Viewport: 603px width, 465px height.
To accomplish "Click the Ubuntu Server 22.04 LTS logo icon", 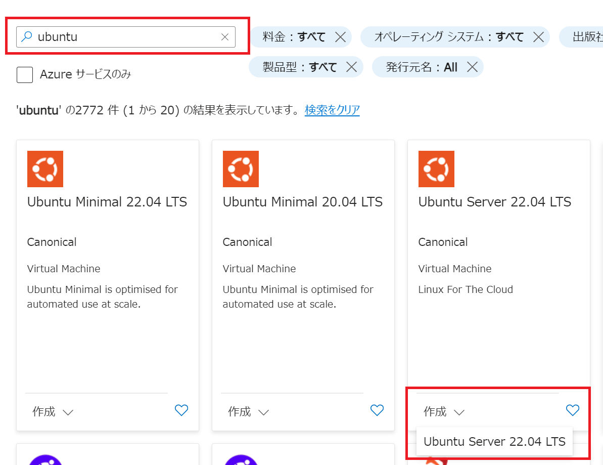I will [436, 168].
